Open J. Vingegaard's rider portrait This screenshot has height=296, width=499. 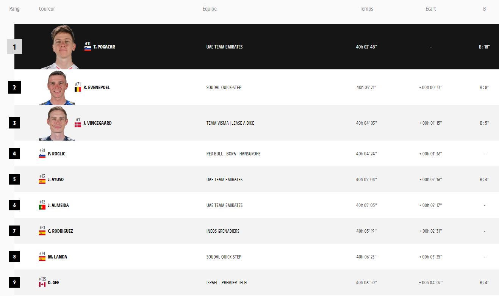click(57, 123)
